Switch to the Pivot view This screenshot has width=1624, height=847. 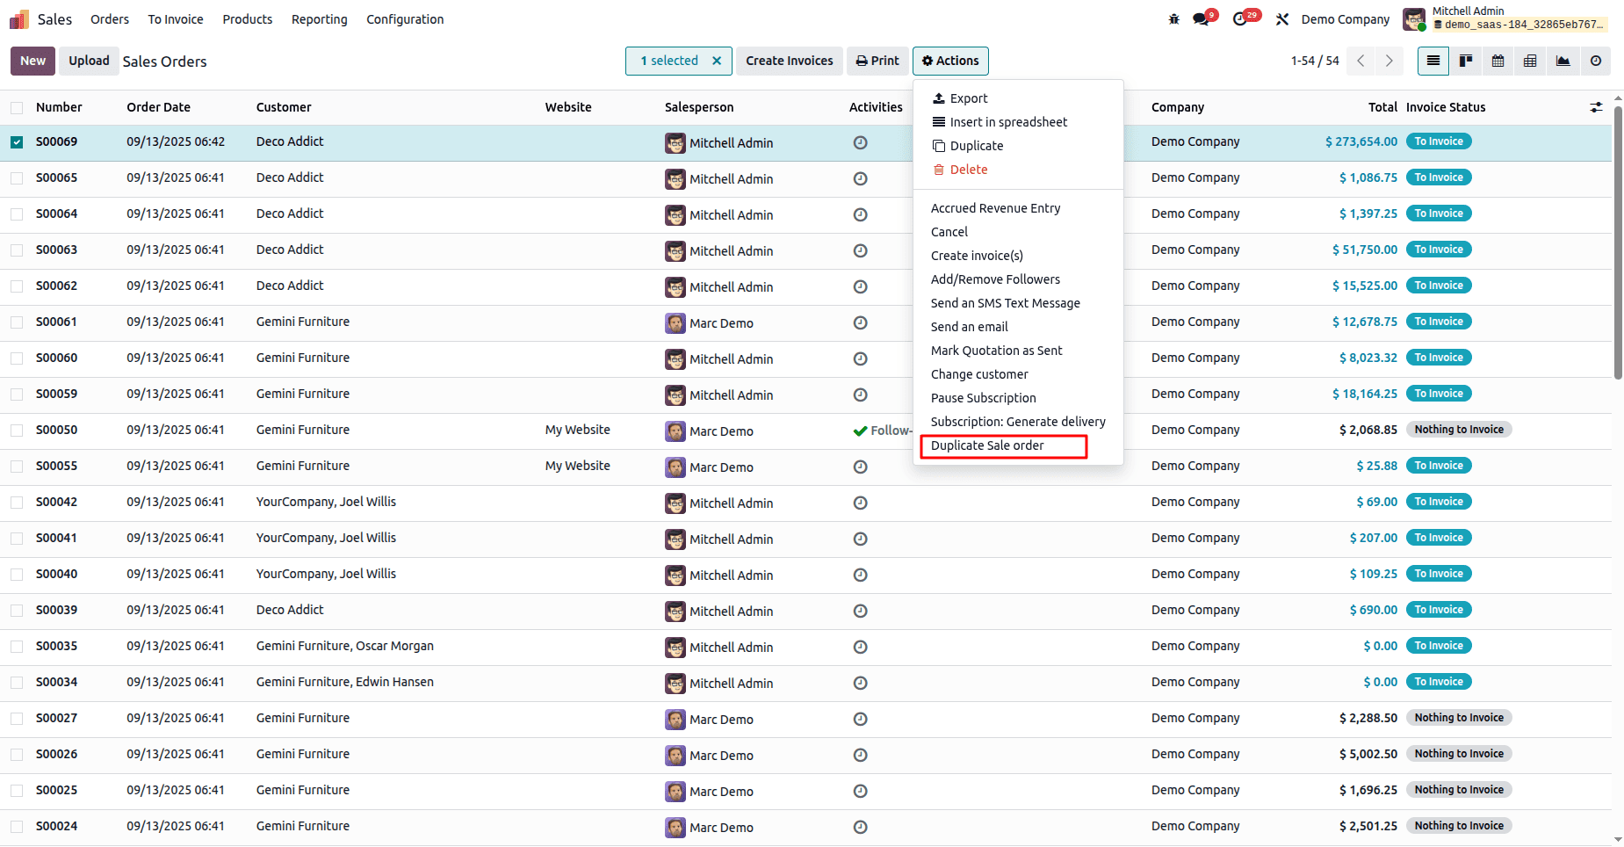1531,61
